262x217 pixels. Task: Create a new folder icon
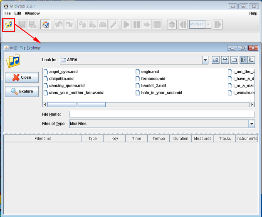click(x=234, y=60)
